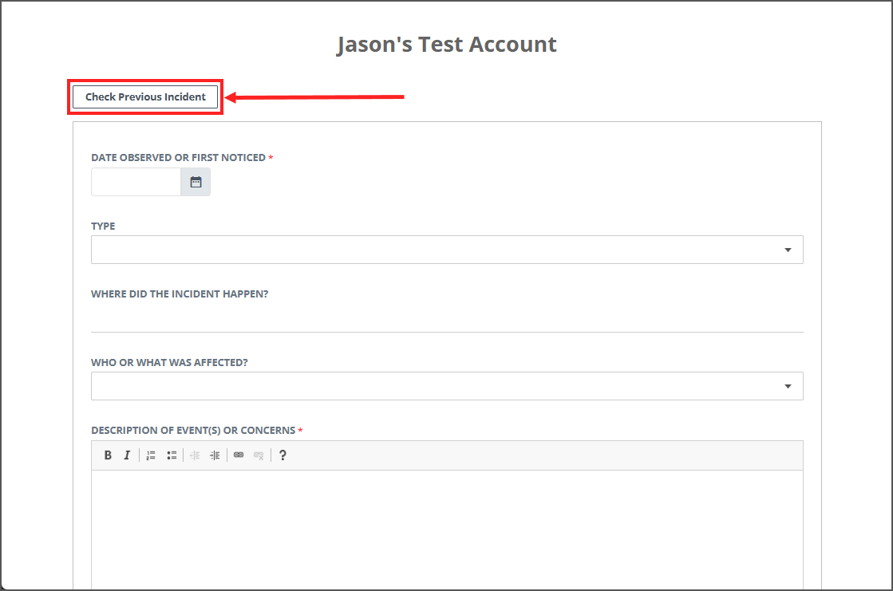The width and height of the screenshot is (893, 591).
Task: Click inside the description text area
Action: pyautogui.click(x=447, y=530)
